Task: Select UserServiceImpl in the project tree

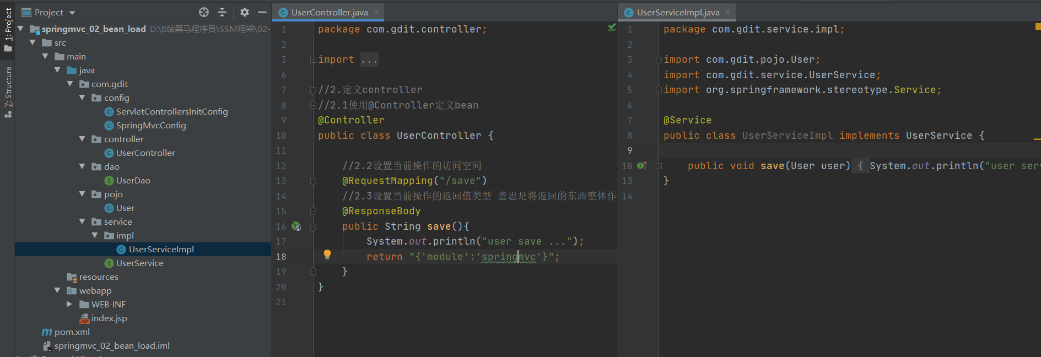Action: click(x=161, y=250)
